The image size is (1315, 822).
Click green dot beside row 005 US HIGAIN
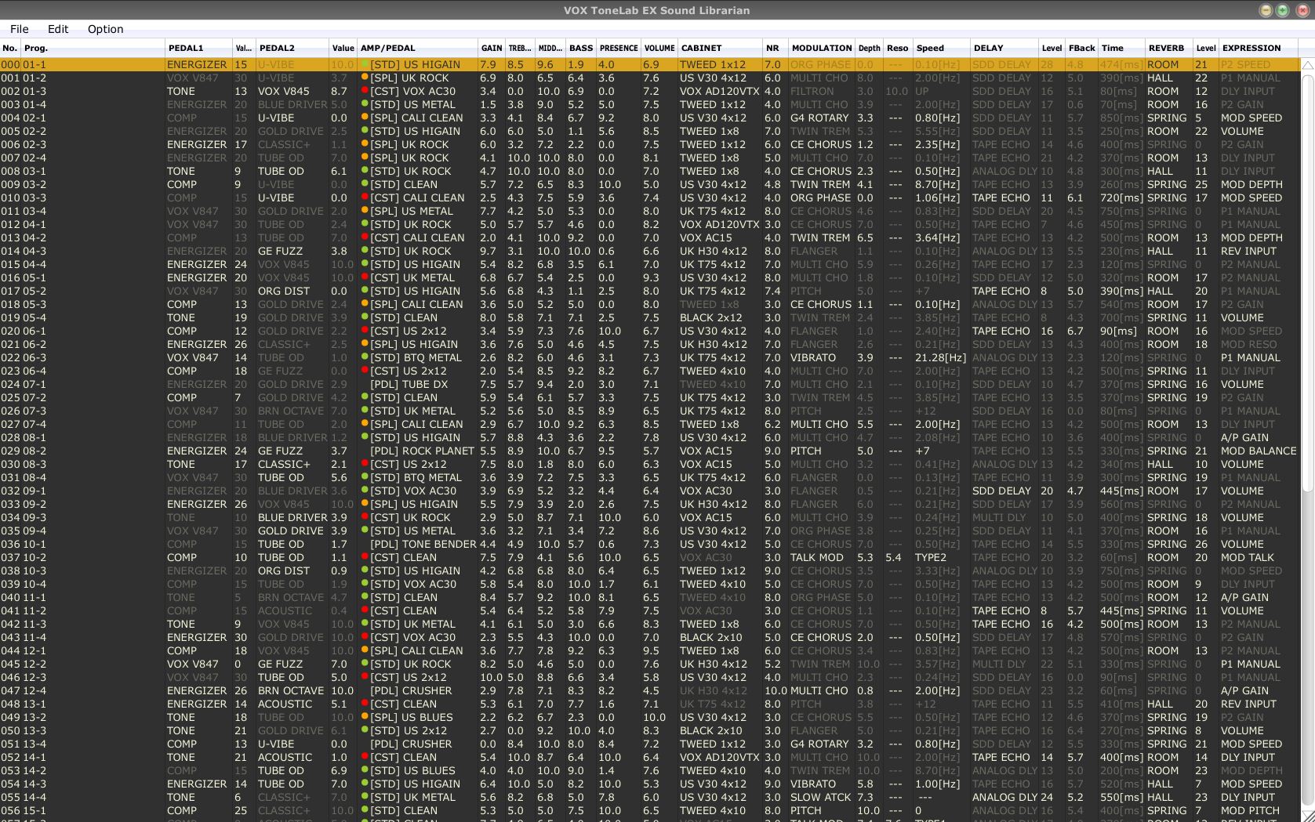coord(365,131)
